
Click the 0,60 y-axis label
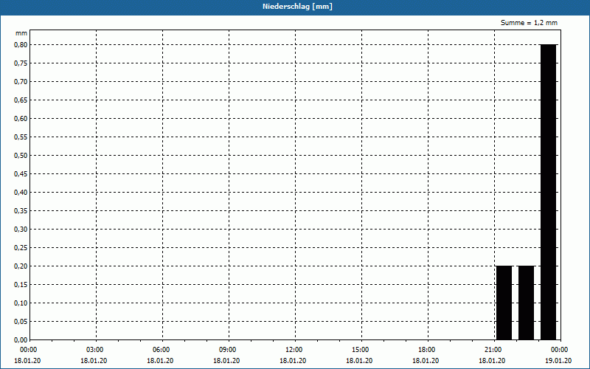(x=21, y=119)
